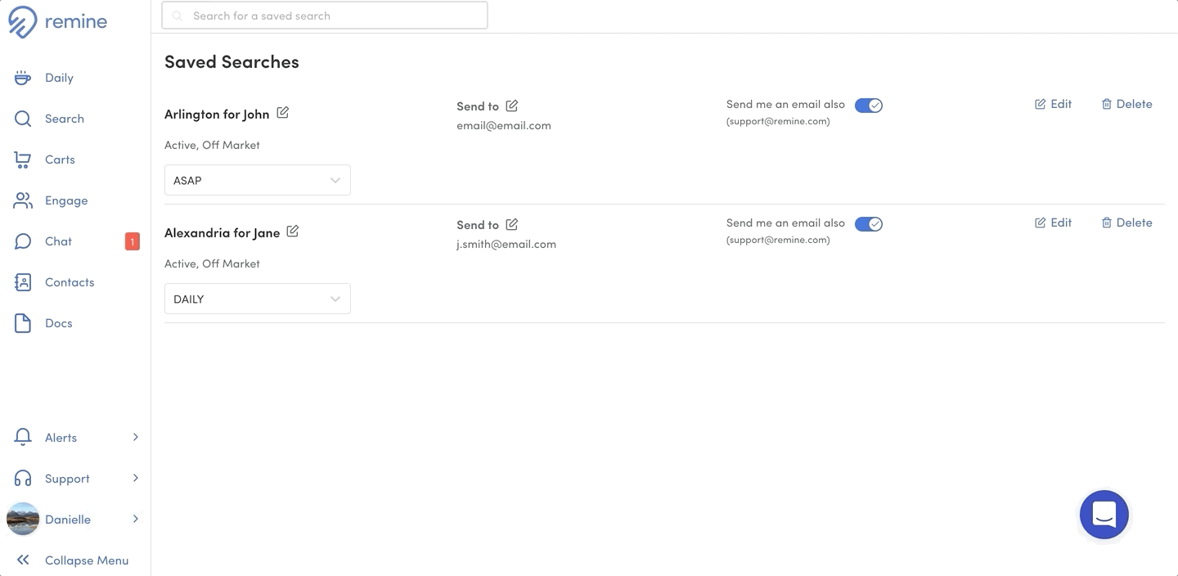The height and width of the screenshot is (576, 1178).
Task: Click the Alexandria for Jane search title
Action: (x=222, y=232)
